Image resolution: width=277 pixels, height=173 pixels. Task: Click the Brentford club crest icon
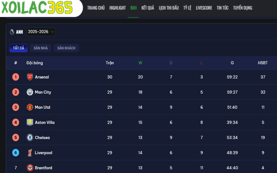30,168
